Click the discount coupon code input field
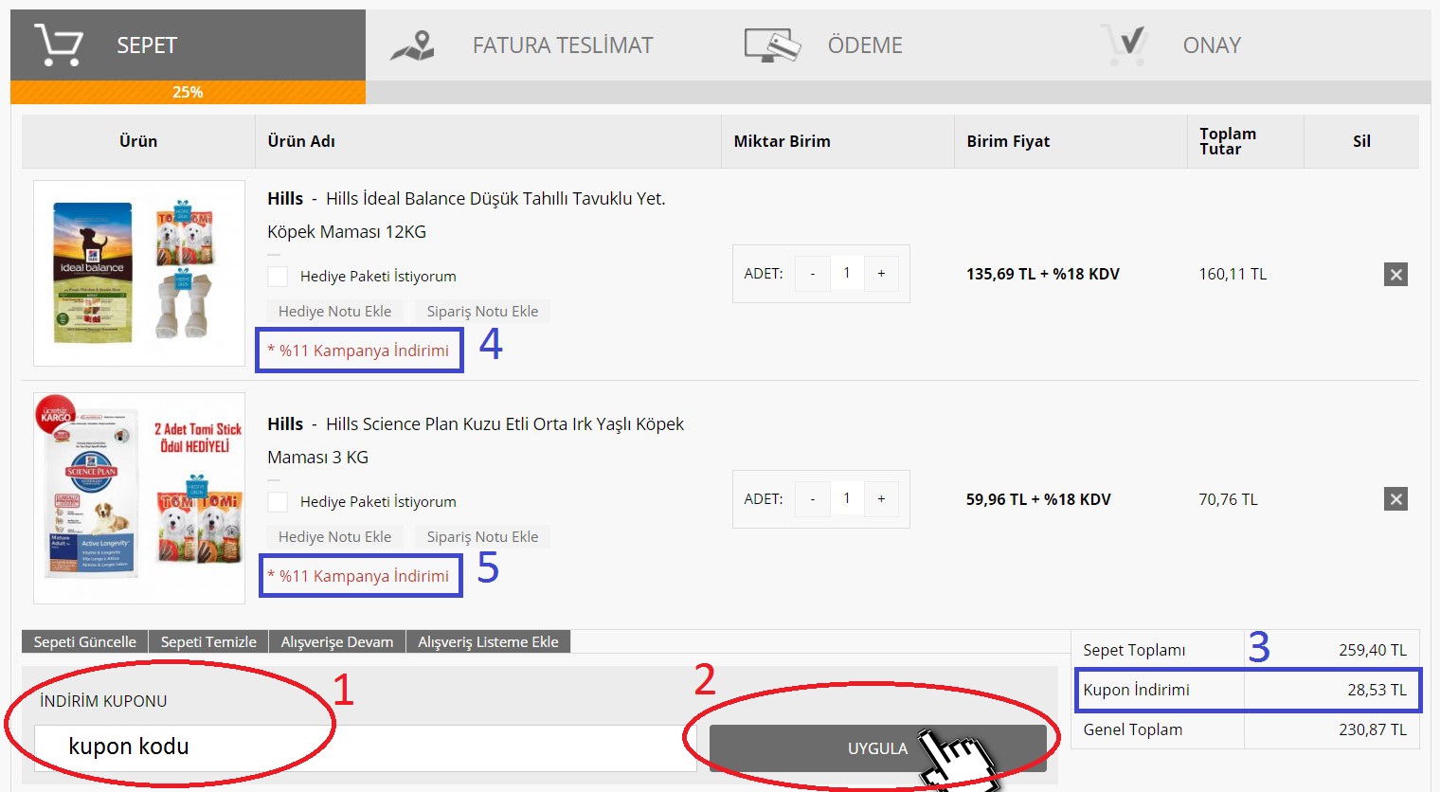This screenshot has height=792, width=1440. coord(365,747)
